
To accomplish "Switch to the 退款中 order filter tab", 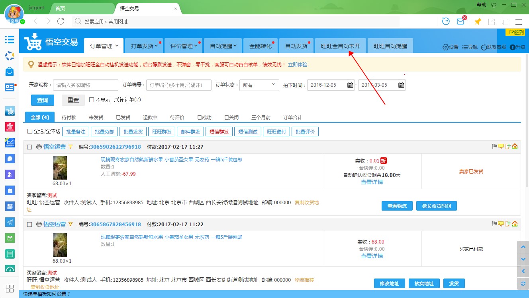I will 150,117.
